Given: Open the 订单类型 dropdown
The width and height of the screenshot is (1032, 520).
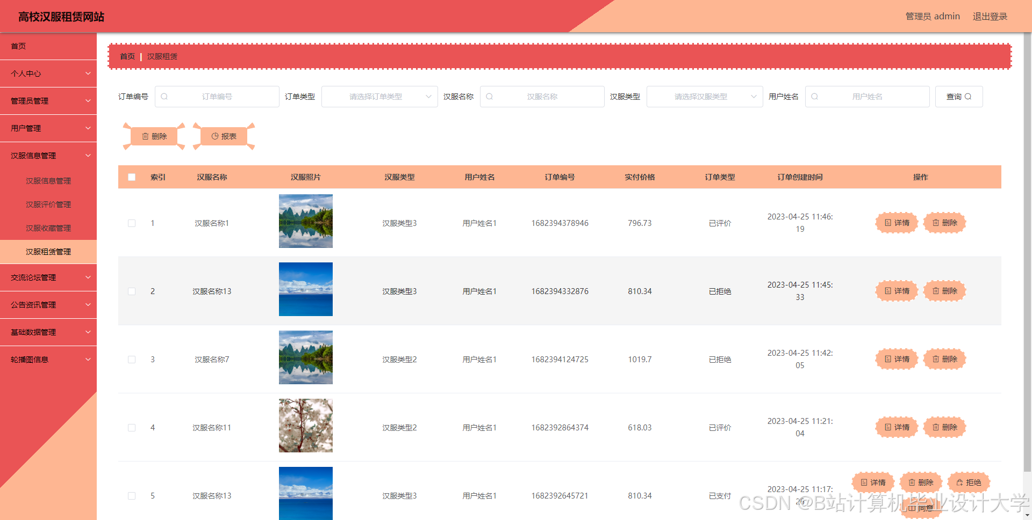Looking at the screenshot, I should (x=379, y=97).
